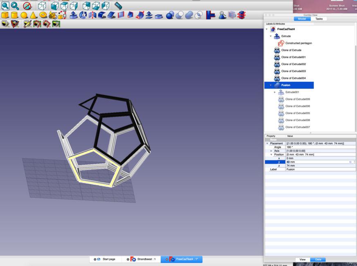
Task: Click the Fillet tool icon
Action: pos(102,15)
